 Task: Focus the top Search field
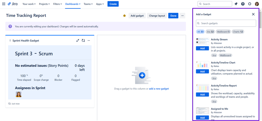pos(215,4)
